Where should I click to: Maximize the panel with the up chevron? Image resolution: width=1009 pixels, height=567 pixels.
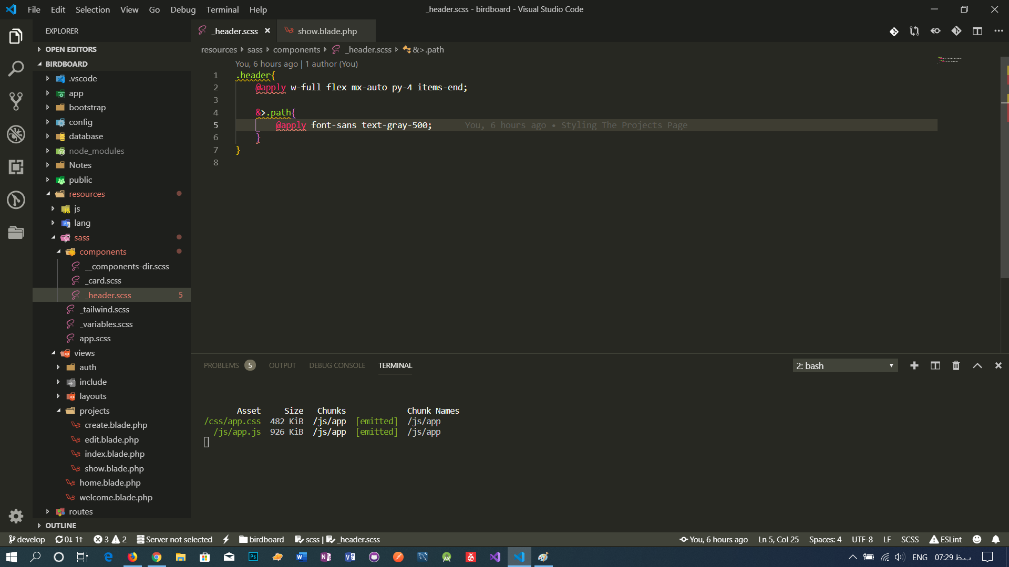[977, 365]
